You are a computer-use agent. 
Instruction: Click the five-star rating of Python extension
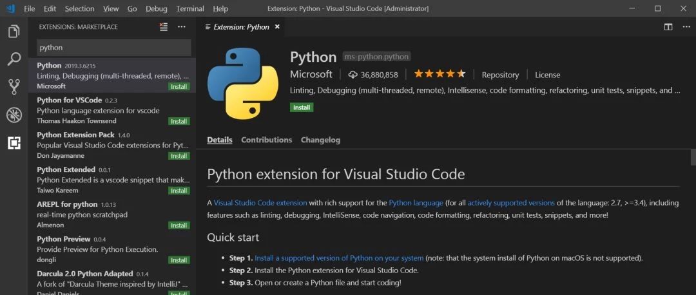pos(440,74)
